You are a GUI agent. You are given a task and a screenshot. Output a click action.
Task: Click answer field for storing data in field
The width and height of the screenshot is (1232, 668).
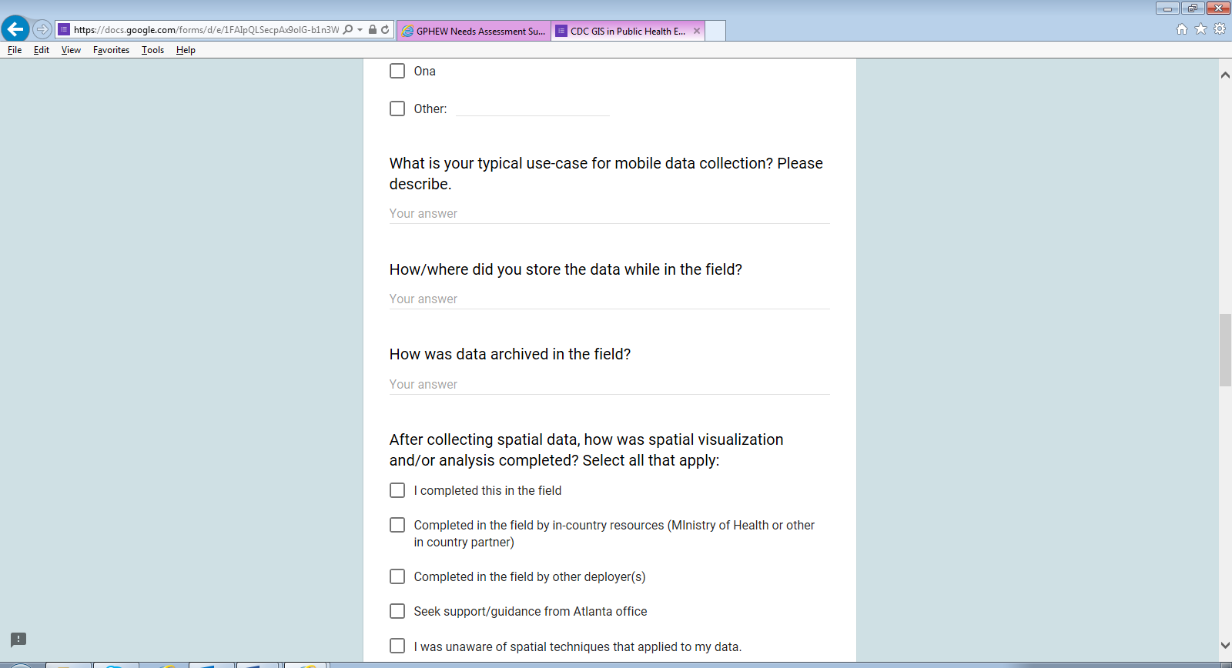click(609, 299)
